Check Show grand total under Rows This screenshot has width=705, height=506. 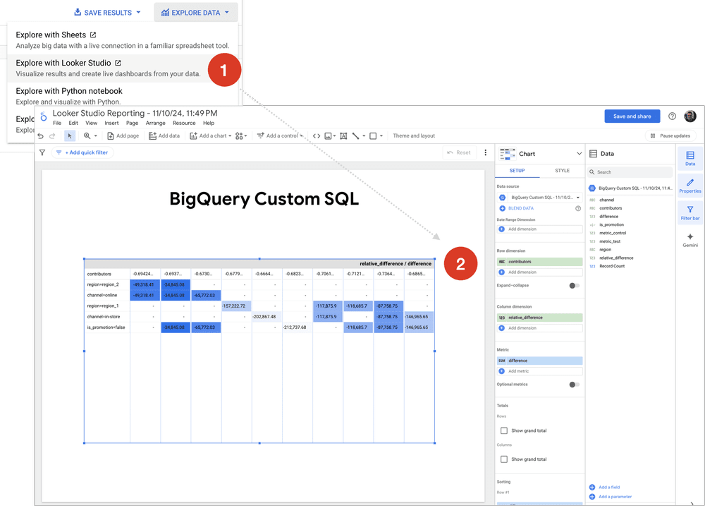[504, 430]
